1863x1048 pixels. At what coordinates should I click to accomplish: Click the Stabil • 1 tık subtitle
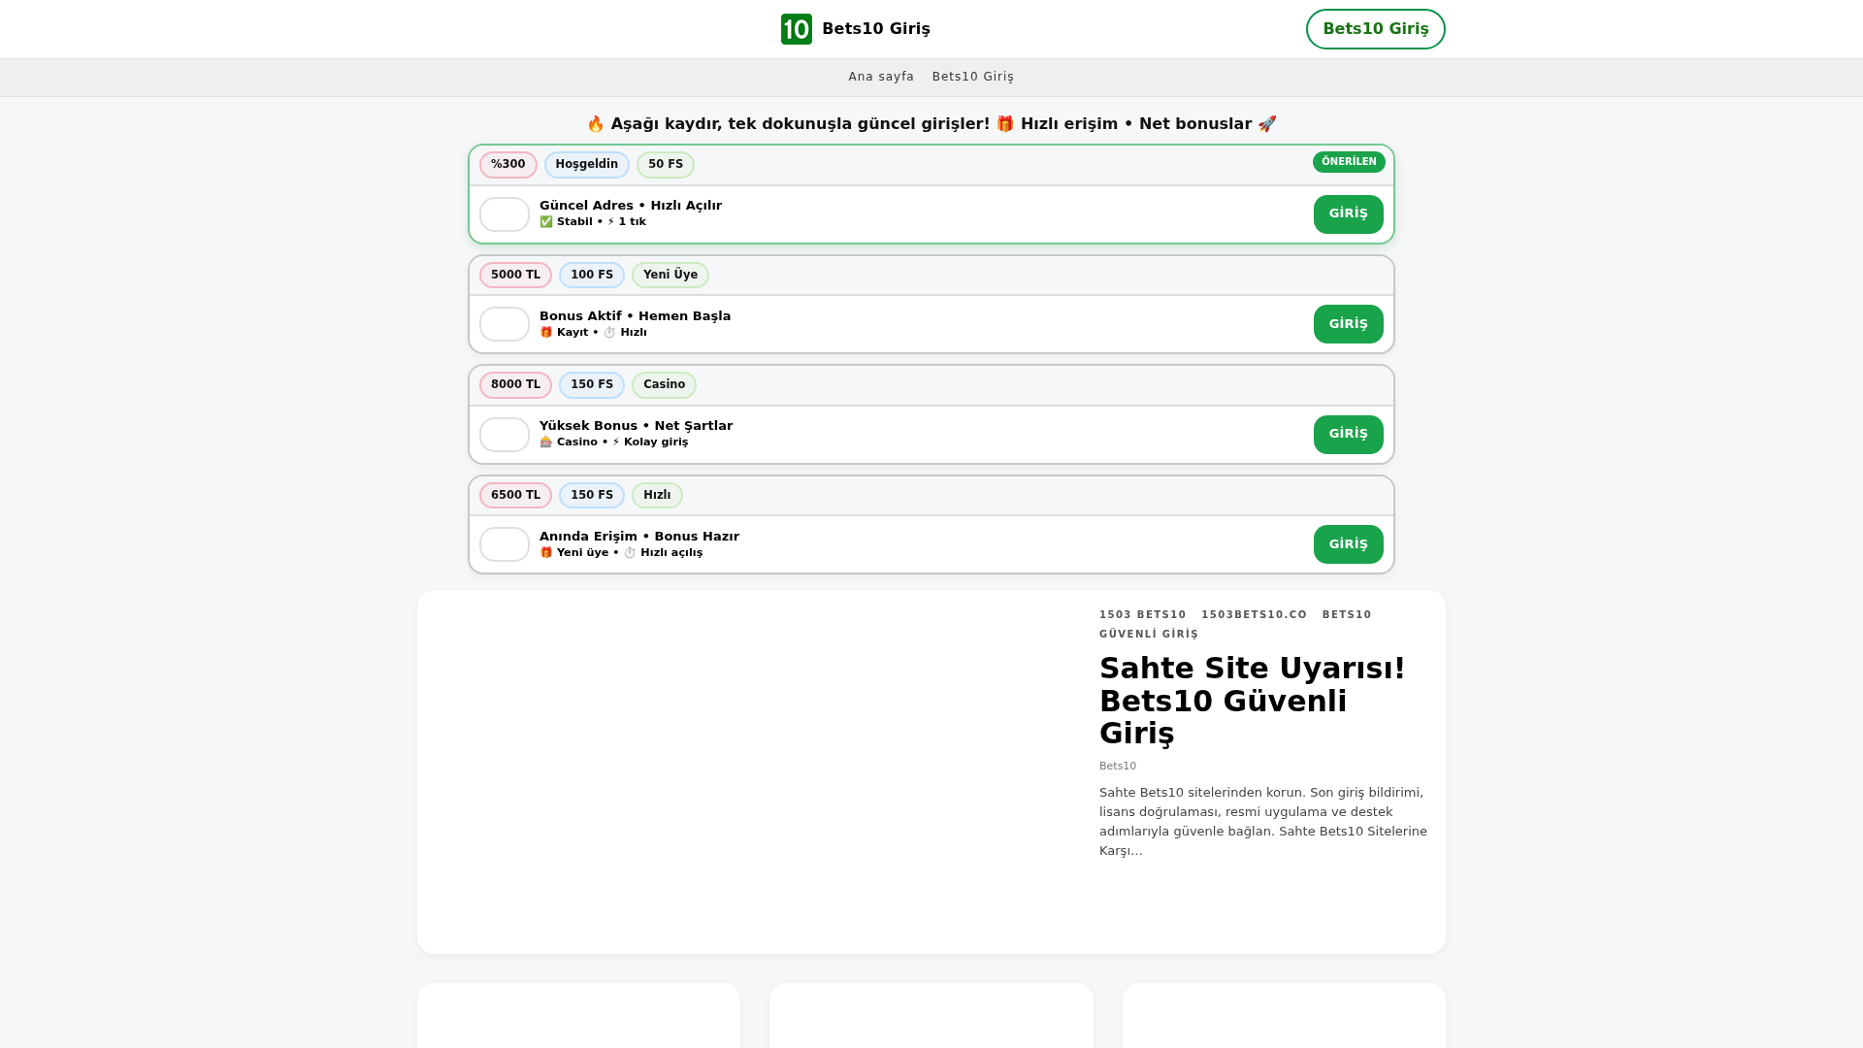[593, 222]
